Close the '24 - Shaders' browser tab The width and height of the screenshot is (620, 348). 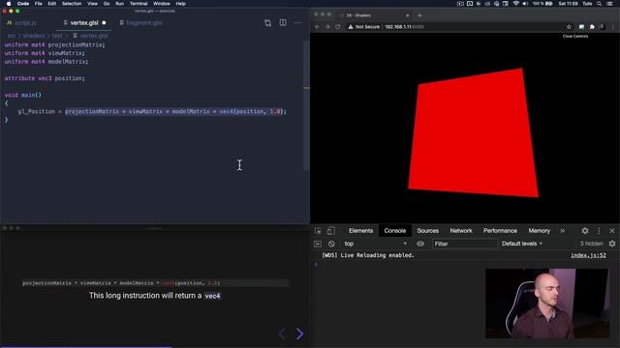tap(407, 15)
